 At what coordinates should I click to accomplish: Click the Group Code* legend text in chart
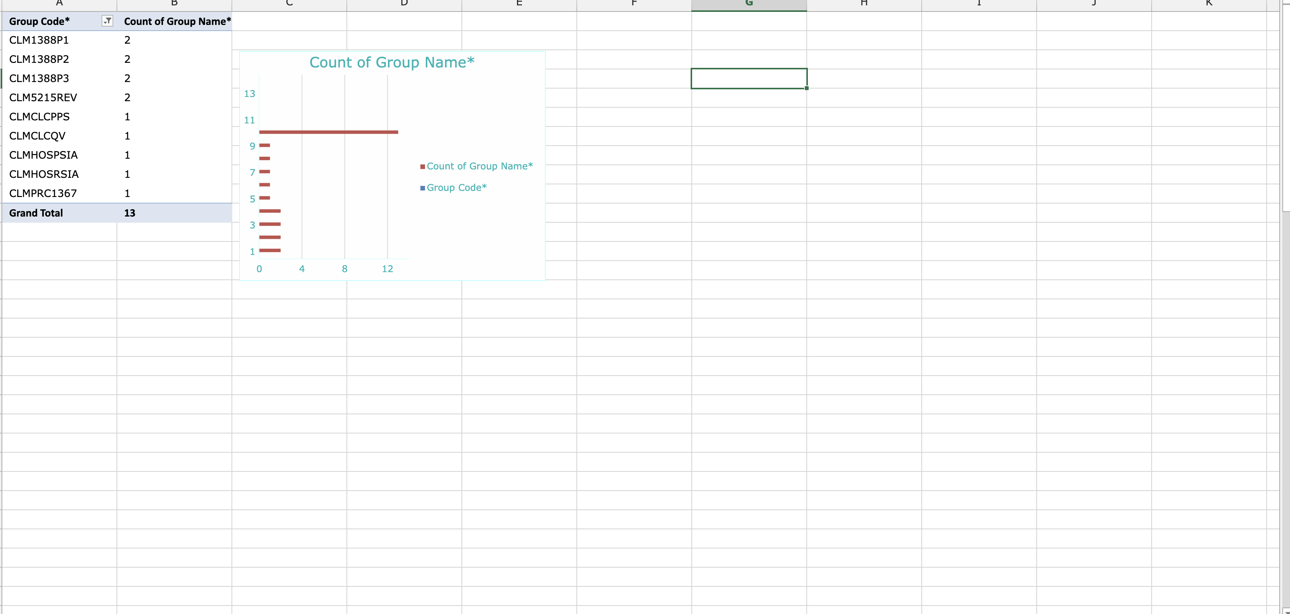(456, 188)
